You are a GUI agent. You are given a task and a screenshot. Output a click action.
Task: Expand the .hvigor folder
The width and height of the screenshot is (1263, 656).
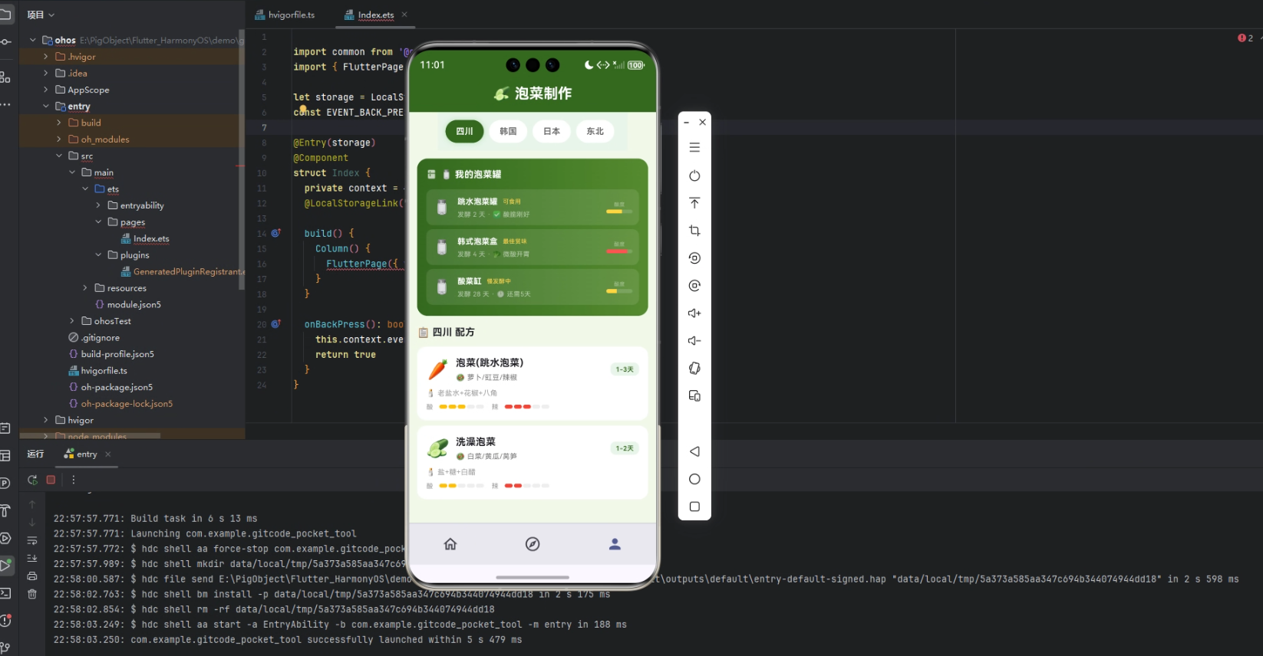[46, 57]
